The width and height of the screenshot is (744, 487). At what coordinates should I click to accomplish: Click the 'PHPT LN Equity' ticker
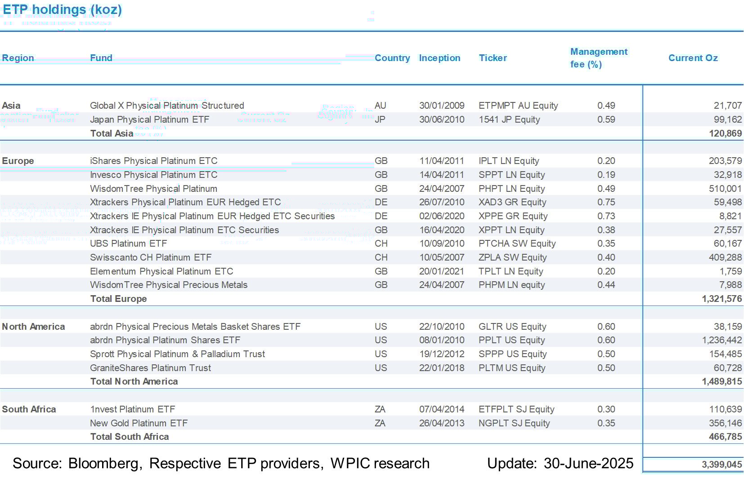click(512, 189)
